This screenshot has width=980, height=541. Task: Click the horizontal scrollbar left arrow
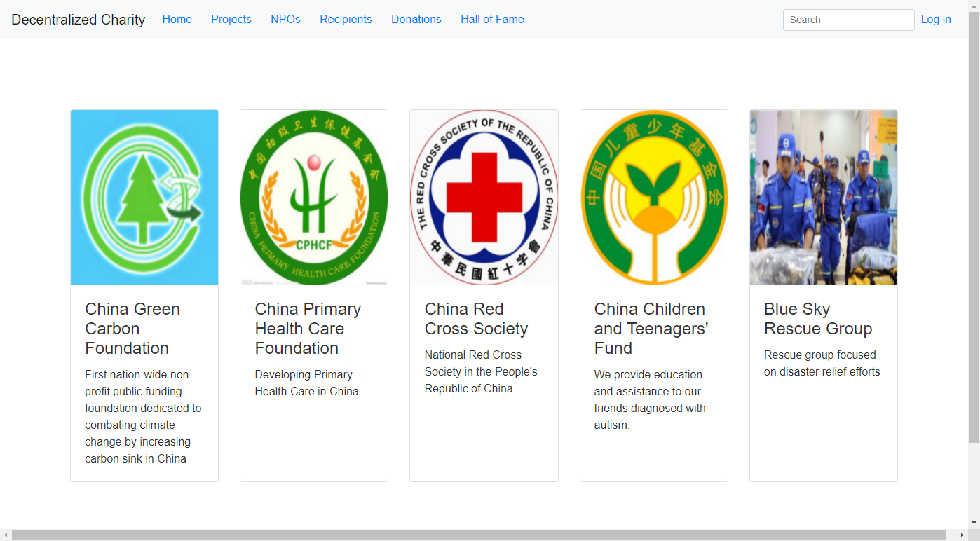(x=6, y=535)
